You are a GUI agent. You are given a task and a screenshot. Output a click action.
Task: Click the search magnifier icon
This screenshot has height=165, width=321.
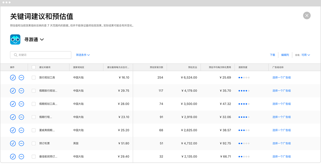point(15,55)
